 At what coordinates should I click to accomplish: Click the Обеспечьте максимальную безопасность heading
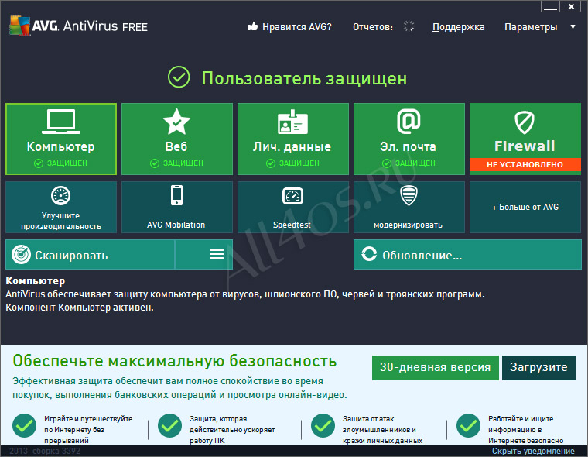(x=175, y=361)
